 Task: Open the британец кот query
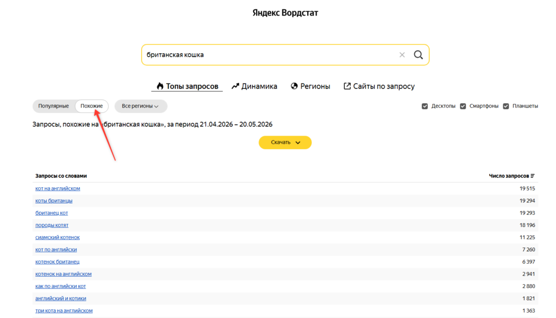point(52,213)
